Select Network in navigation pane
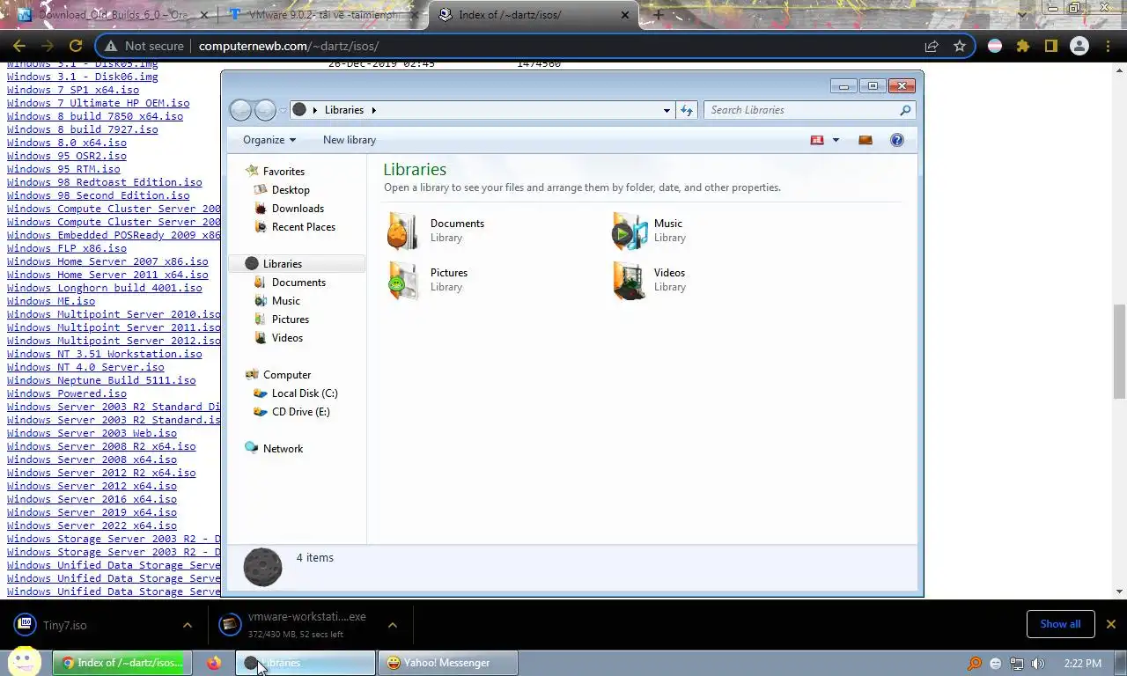1127x676 pixels. (x=283, y=449)
